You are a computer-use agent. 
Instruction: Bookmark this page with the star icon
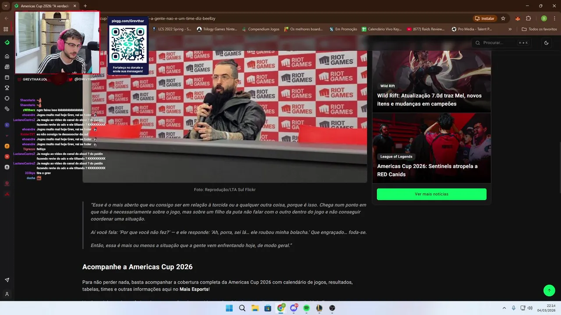(503, 18)
